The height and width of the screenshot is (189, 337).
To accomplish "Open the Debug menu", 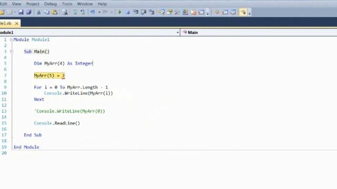I will [x=51, y=4].
